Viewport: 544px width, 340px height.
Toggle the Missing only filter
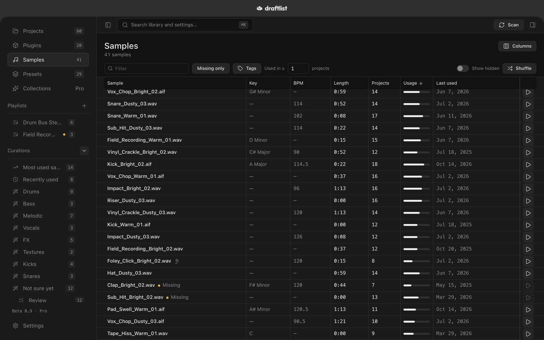[x=211, y=68]
